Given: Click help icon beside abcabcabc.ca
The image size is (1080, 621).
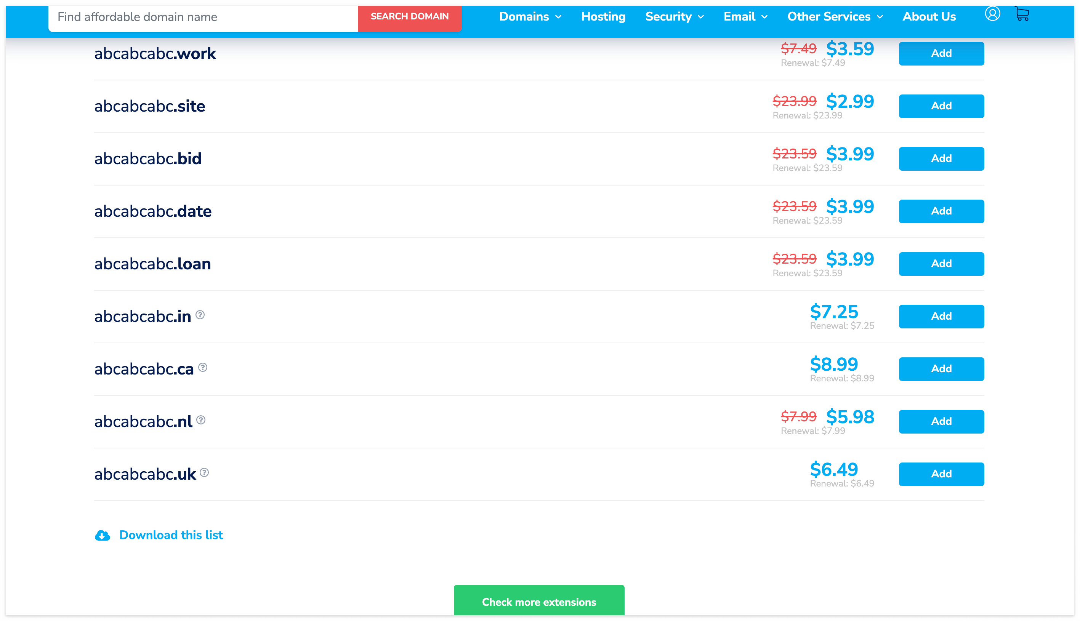Looking at the screenshot, I should coord(203,367).
